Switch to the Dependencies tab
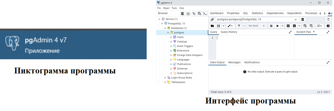The width and height of the screenshot is (334, 111). (275, 13)
